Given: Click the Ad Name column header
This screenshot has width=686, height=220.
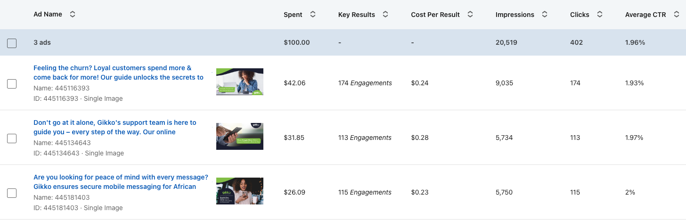Looking at the screenshot, I should click(x=48, y=14).
